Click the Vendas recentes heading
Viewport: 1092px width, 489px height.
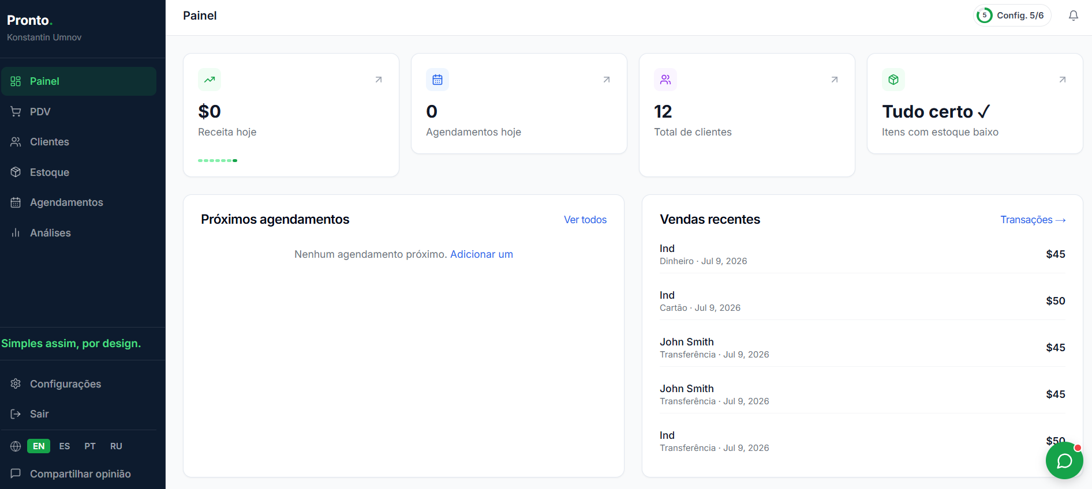[x=710, y=219]
